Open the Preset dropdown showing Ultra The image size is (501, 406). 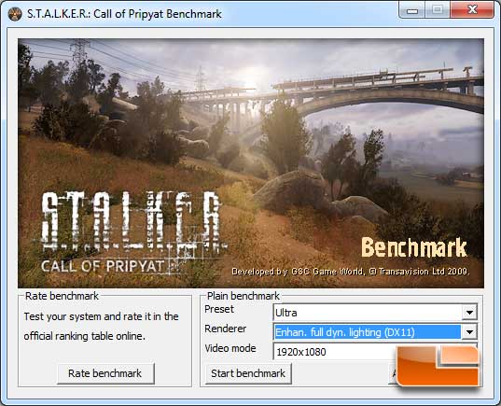[375, 313]
